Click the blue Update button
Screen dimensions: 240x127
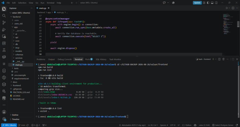[x=197, y=3]
